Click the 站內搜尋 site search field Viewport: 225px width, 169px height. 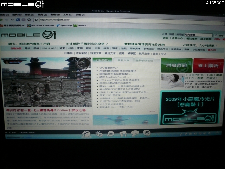(198, 35)
